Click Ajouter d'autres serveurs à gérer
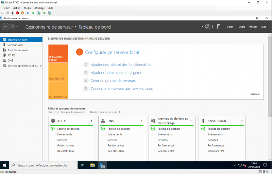Image resolution: width=272 pixels, height=174 pixels. (x=116, y=73)
